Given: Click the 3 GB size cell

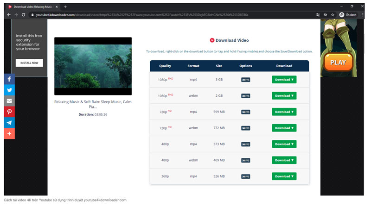Looking at the screenshot, I should tap(219, 80).
